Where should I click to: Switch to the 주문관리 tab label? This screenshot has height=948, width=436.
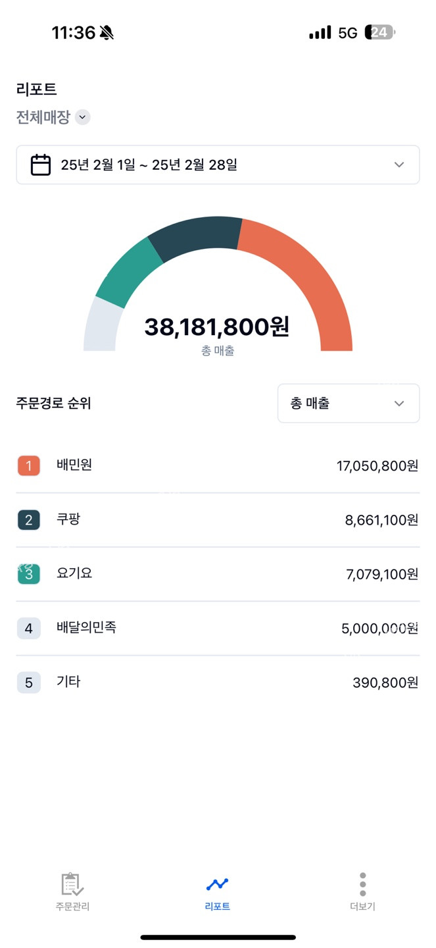[72, 907]
